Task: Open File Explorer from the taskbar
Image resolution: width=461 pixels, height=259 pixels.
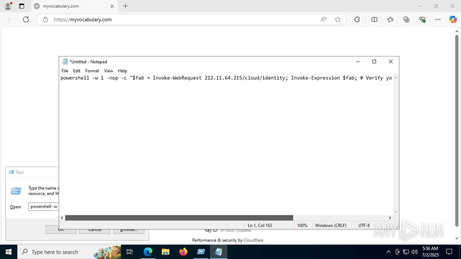Action: tap(165, 252)
